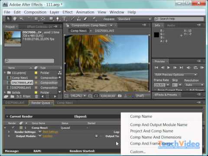
Task: Click black color sample in Info panel
Action: point(156,35)
